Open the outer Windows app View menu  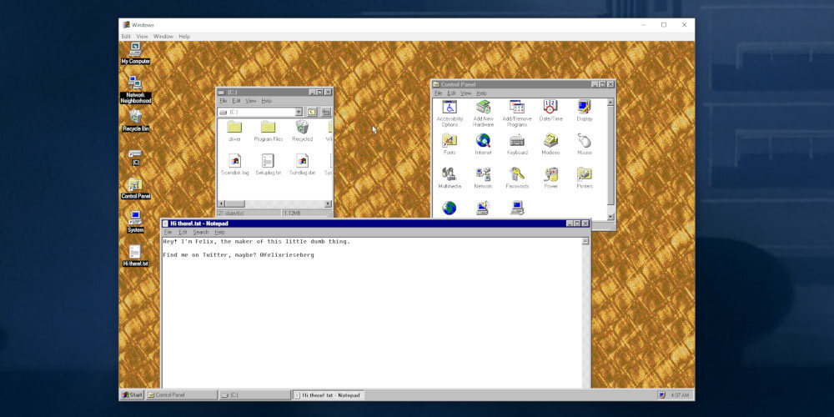click(142, 37)
